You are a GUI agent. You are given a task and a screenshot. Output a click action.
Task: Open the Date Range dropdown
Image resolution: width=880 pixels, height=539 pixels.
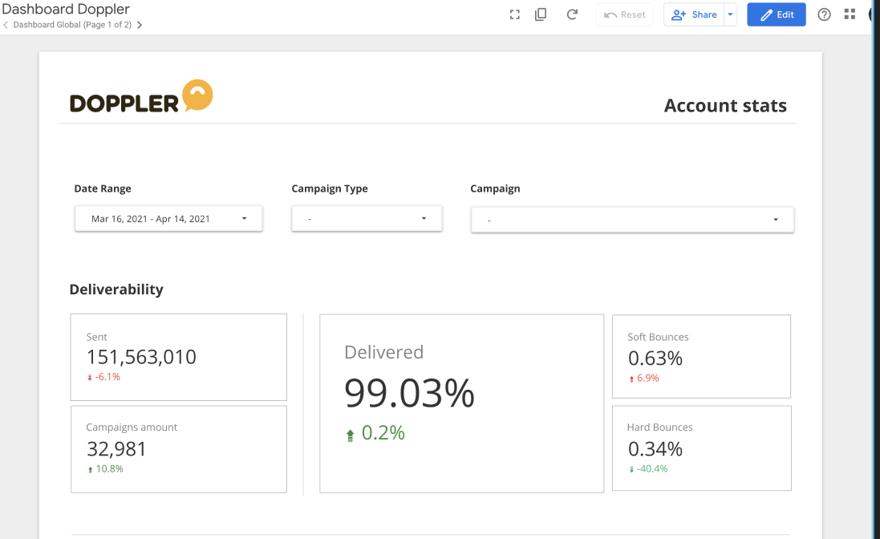pyautogui.click(x=168, y=219)
